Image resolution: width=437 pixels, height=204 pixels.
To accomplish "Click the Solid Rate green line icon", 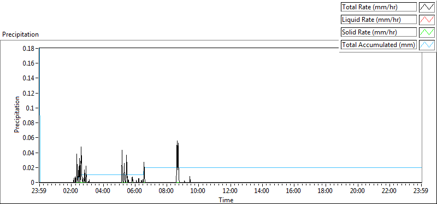I will pyautogui.click(x=427, y=32).
